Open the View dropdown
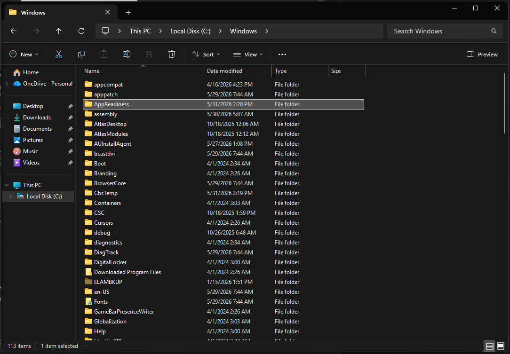The width and height of the screenshot is (510, 354). (x=248, y=54)
